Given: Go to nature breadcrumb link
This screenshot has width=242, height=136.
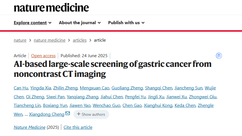Looking at the screenshot, I should pos(20,40).
